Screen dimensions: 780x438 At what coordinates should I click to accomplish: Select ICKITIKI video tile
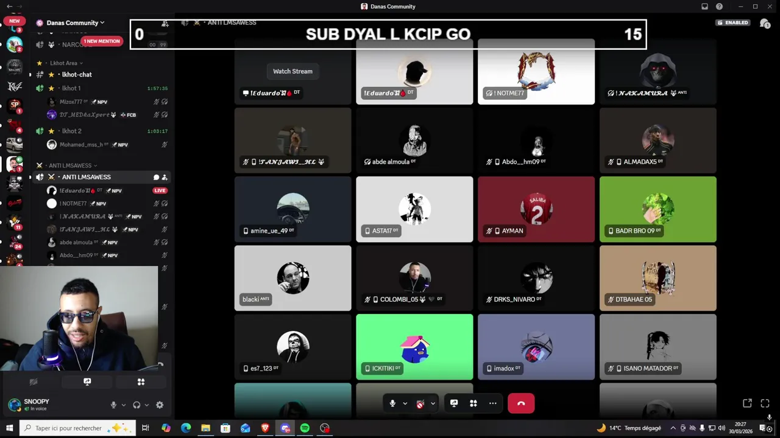(x=414, y=347)
